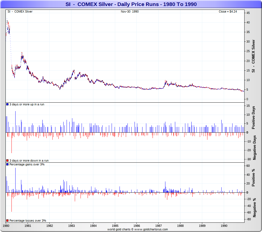Click the vertical 'Negative %' axis title
Viewport: 262px width, 232px height.
click(254, 207)
